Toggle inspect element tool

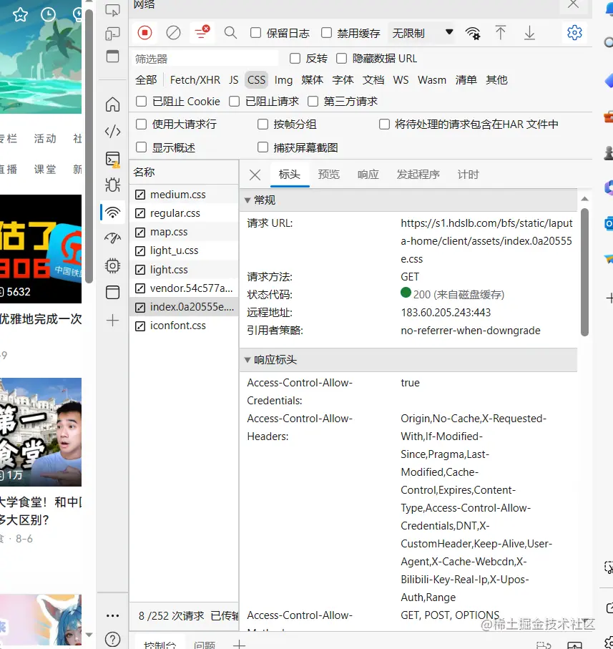pos(112,10)
